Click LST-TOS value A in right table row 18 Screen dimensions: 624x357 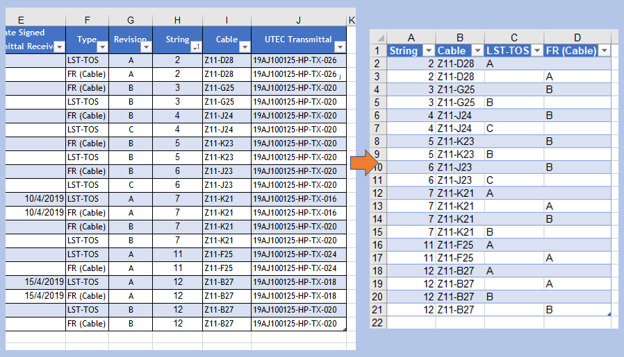click(x=514, y=271)
